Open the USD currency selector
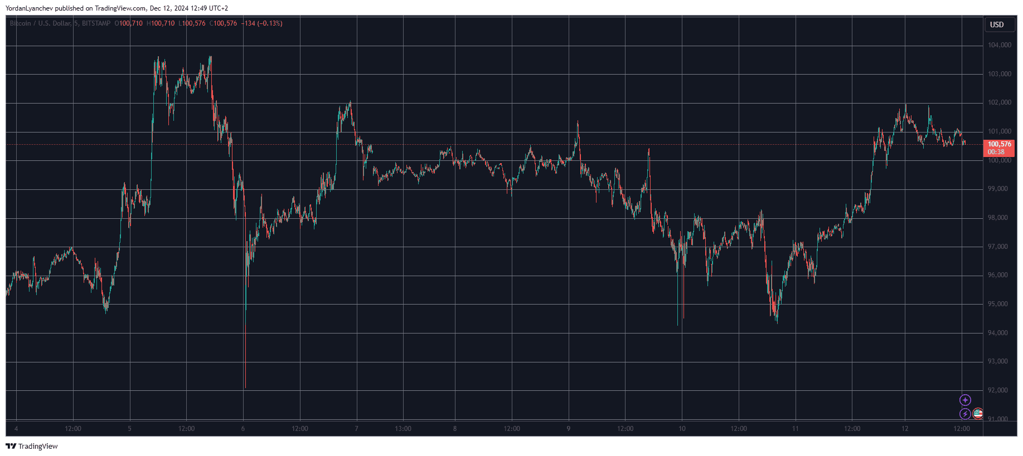Image resolution: width=1023 pixels, height=456 pixels. [x=999, y=24]
